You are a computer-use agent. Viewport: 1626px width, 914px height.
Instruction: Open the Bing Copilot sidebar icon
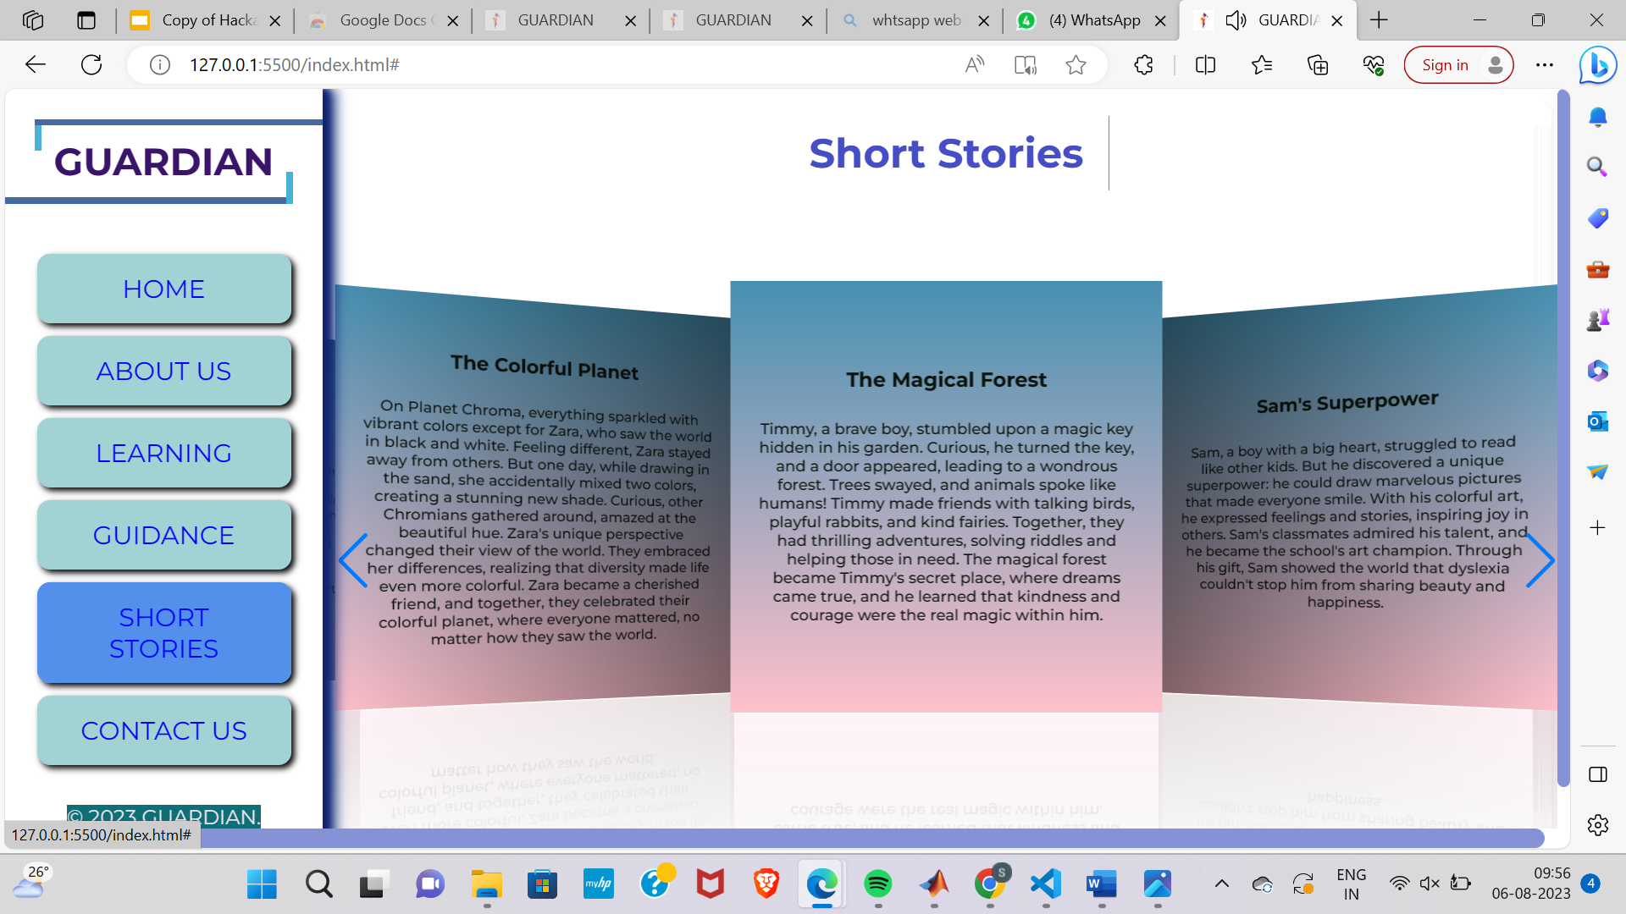1598,64
